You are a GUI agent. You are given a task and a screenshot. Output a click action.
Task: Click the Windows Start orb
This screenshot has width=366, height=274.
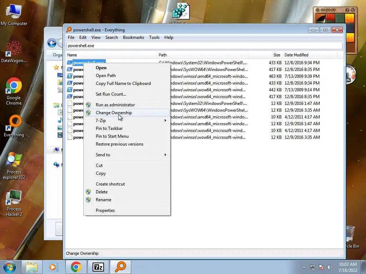pos(9,267)
